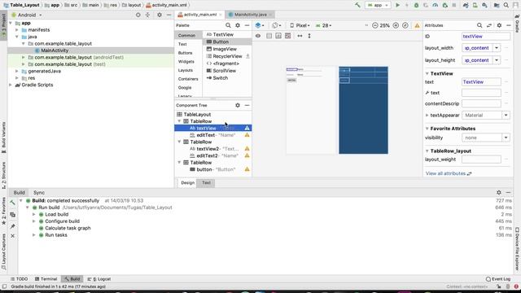Switch to MainActivity.java editor tab
Viewport: 521px width, 293px height.
click(x=250, y=15)
